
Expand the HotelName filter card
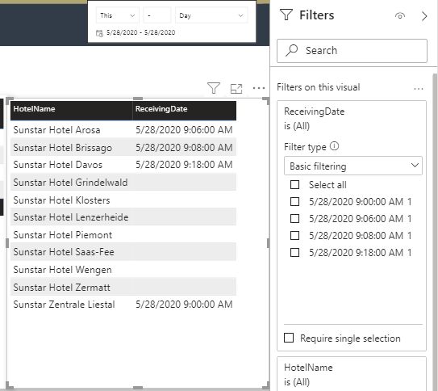(x=352, y=374)
